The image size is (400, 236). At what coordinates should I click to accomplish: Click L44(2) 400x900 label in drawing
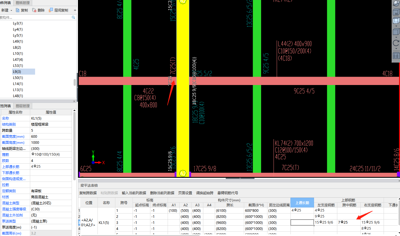[295, 44]
